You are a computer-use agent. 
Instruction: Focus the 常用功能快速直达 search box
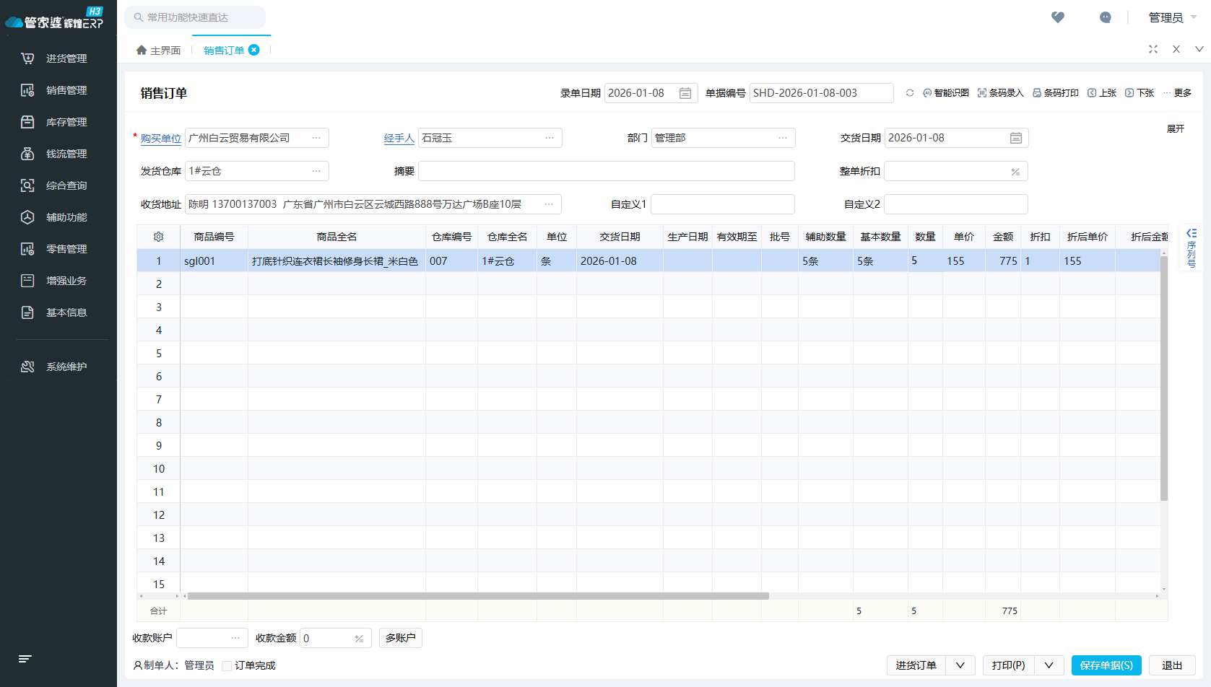point(195,17)
